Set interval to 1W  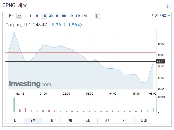(78, 16)
